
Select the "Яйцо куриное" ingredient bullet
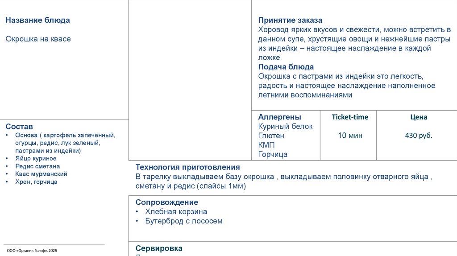pos(36,158)
